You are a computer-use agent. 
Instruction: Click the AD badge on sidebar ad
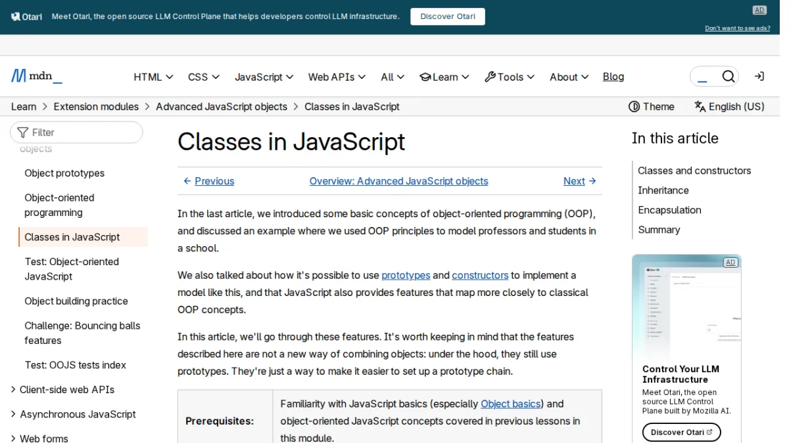[x=730, y=263]
